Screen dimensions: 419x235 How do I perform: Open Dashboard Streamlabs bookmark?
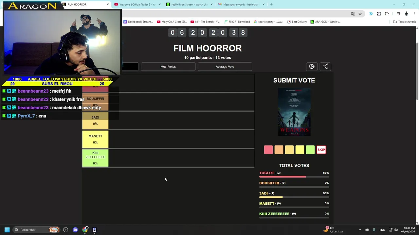[x=138, y=22]
